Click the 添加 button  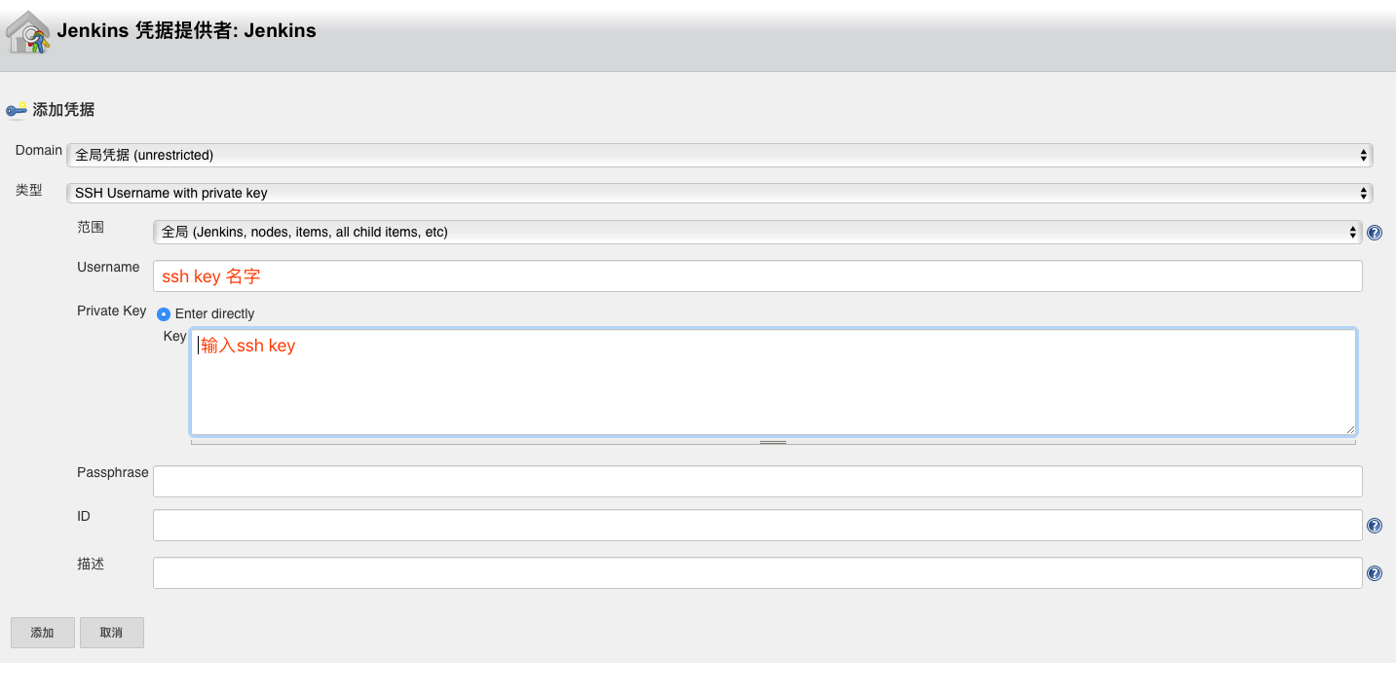click(43, 633)
